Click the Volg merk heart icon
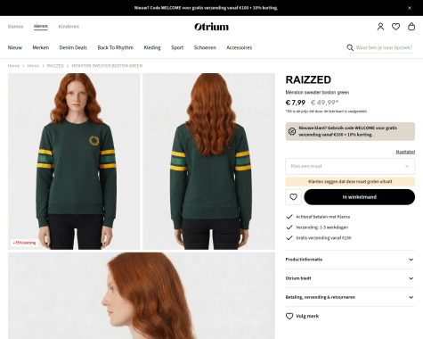This screenshot has height=339, width=423. (x=289, y=316)
